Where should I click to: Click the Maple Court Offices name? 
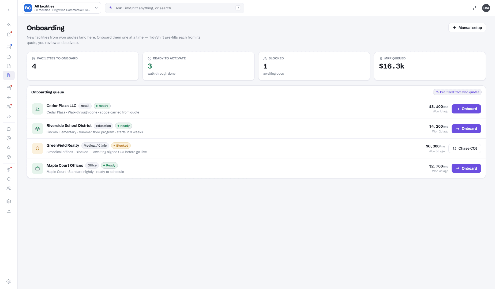click(x=65, y=165)
